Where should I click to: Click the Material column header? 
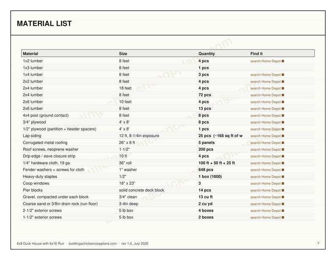pos(30,54)
